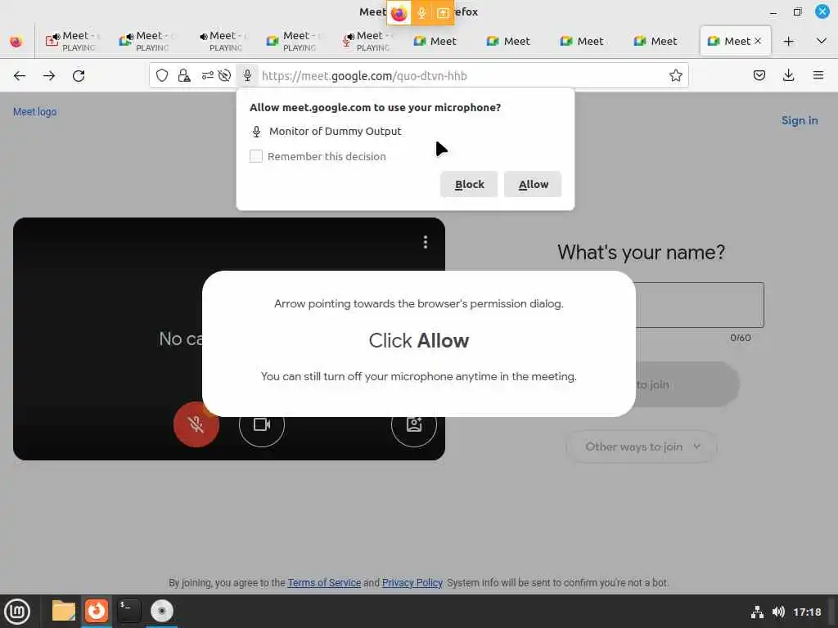
Task: Click the Firefox taskbar icon
Action: (97, 611)
